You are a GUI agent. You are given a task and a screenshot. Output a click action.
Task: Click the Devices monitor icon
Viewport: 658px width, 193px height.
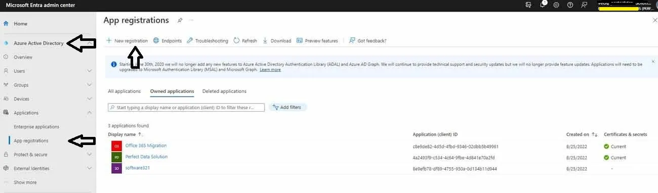(x=6, y=99)
